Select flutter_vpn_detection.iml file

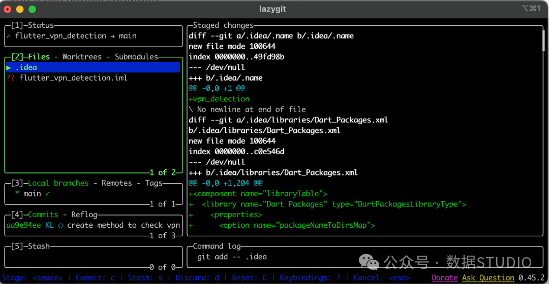[x=73, y=78]
